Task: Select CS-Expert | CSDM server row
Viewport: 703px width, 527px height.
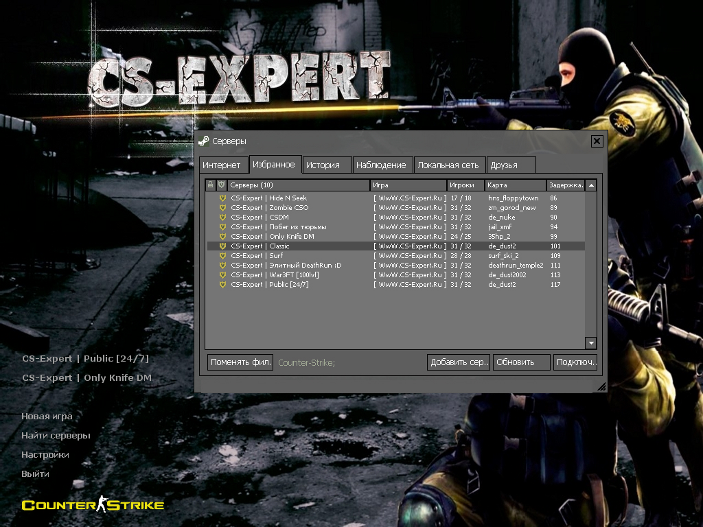Action: click(x=396, y=218)
